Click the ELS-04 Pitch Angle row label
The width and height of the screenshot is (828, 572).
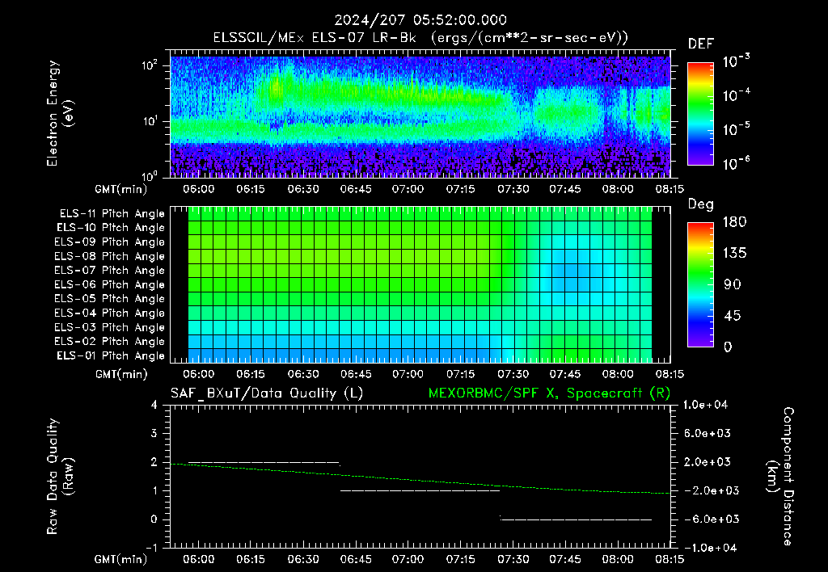(109, 313)
